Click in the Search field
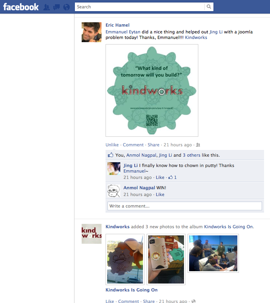This screenshot has height=303, width=270. pos(139,7)
